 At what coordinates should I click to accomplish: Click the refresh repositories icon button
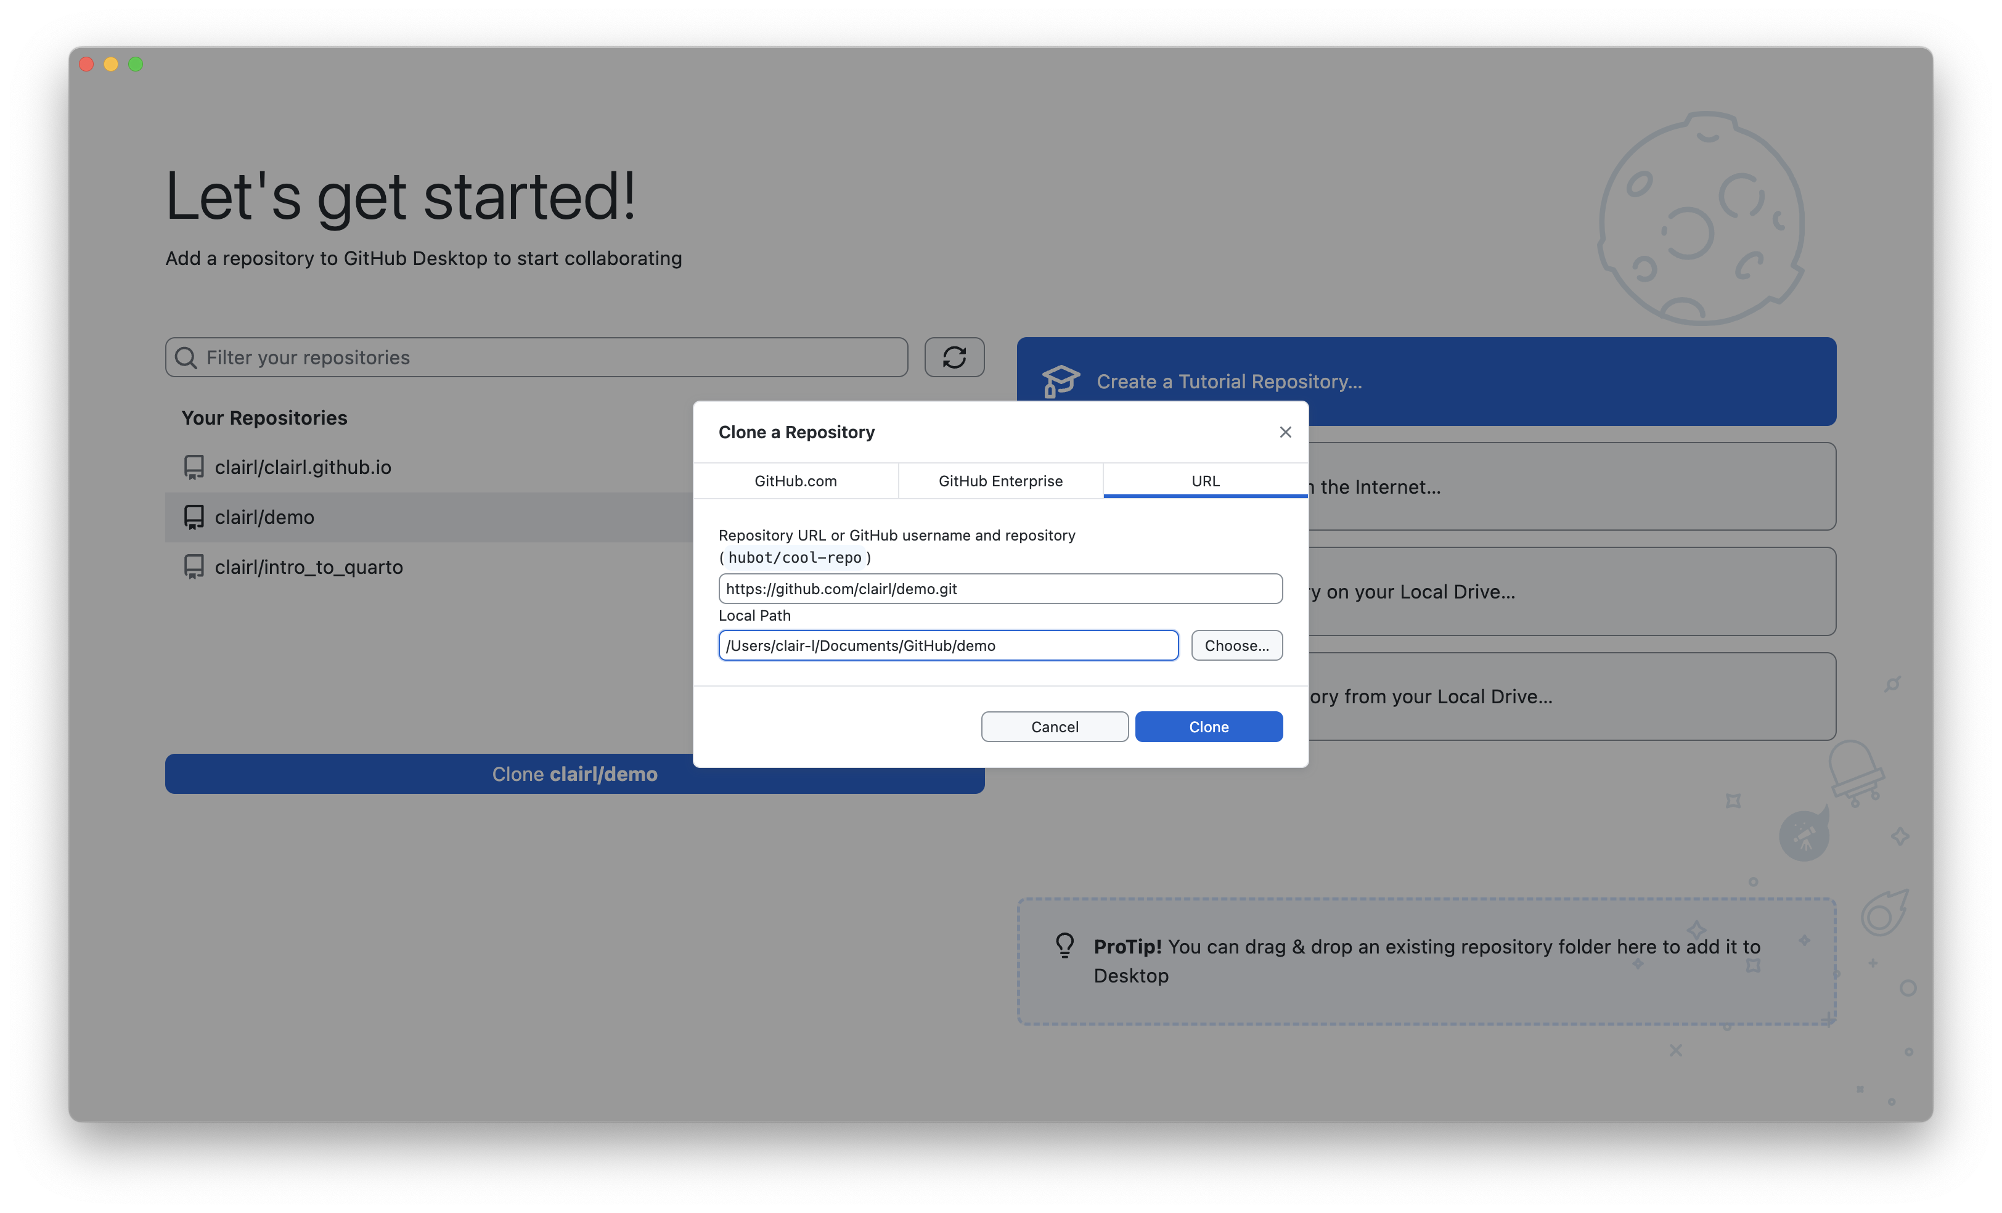pyautogui.click(x=954, y=357)
